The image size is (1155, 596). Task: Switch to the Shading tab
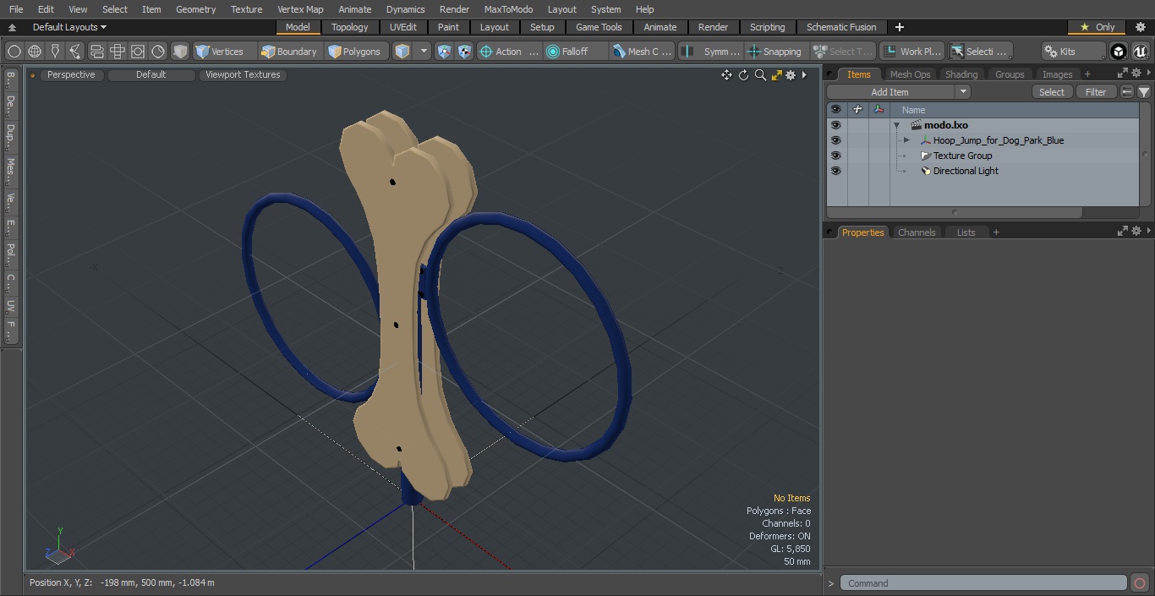[961, 74]
